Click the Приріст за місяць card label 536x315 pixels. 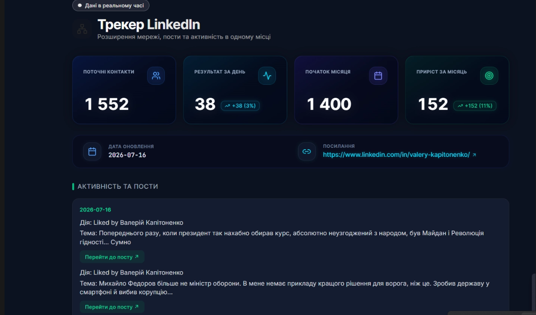coord(442,72)
